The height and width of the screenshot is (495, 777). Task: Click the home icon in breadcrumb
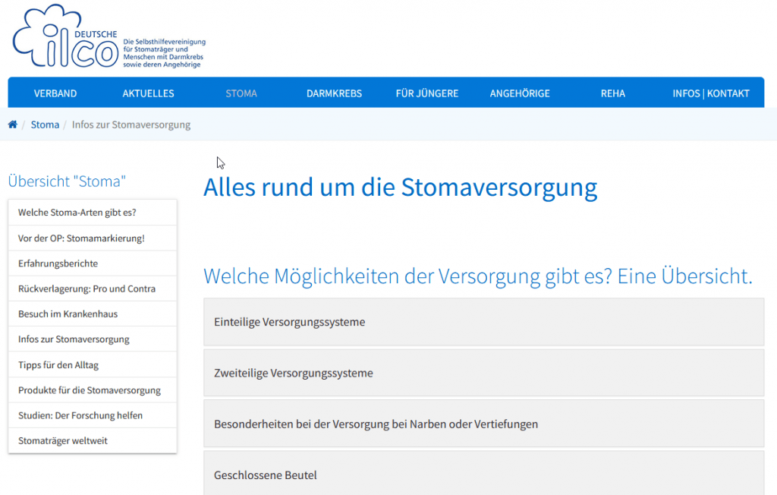13,125
